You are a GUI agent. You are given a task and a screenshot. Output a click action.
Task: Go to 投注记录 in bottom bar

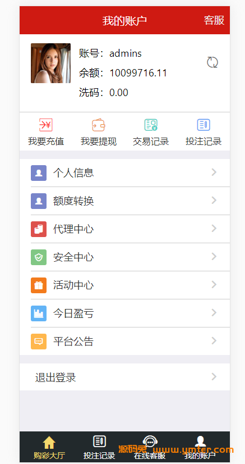pos(99,447)
